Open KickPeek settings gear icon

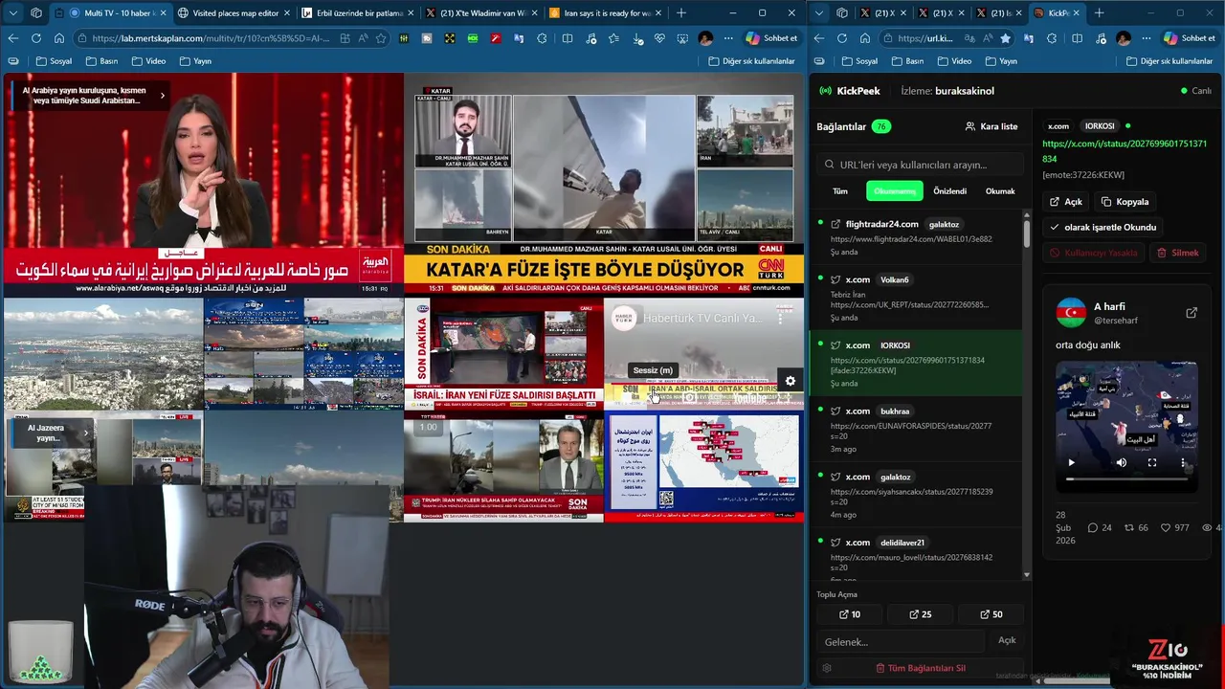(827, 668)
